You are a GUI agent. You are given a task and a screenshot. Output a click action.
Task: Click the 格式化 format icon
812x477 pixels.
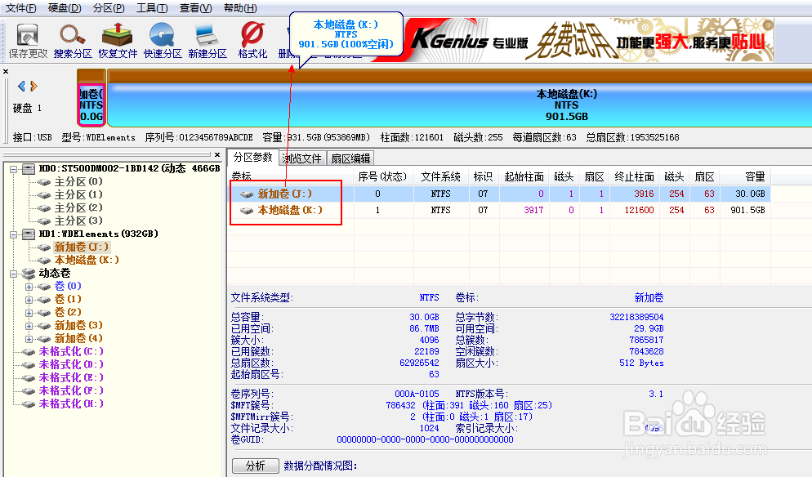coord(252,40)
